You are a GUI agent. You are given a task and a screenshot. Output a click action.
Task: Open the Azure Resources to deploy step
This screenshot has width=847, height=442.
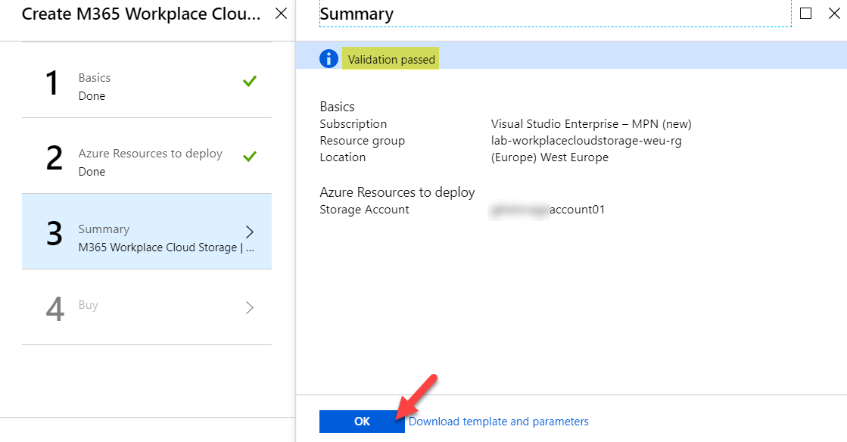(x=150, y=154)
